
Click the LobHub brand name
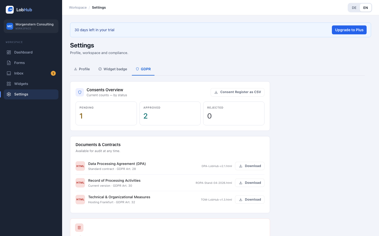pyautogui.click(x=24, y=10)
